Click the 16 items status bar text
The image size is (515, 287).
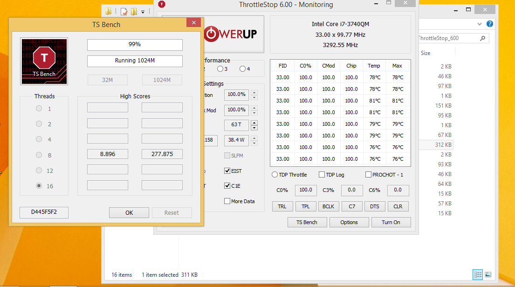[x=122, y=275]
